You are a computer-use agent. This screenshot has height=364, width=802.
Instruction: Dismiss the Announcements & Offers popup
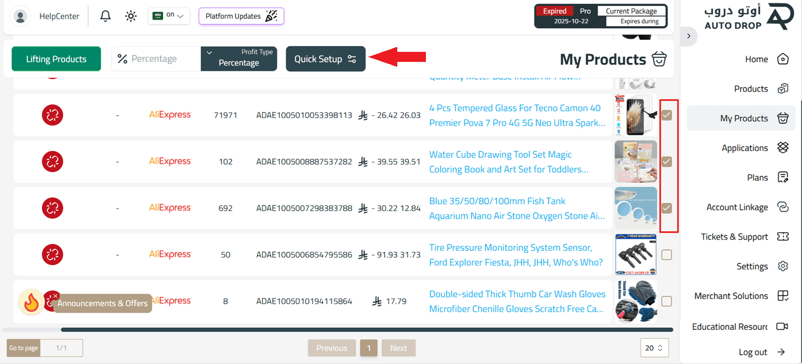click(x=56, y=296)
